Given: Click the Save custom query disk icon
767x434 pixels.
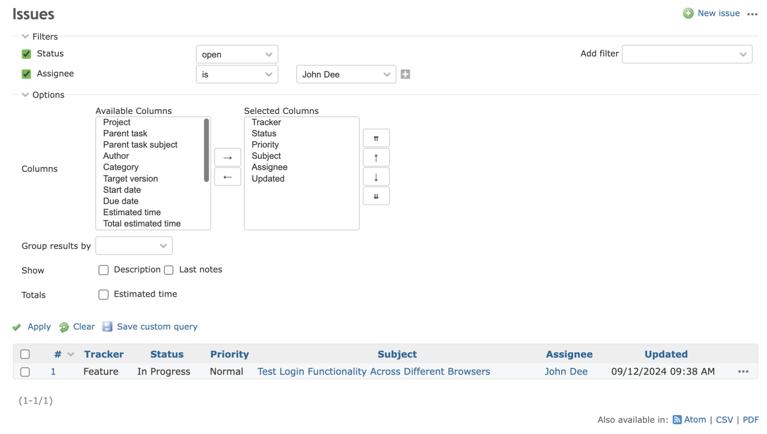Looking at the screenshot, I should point(107,327).
